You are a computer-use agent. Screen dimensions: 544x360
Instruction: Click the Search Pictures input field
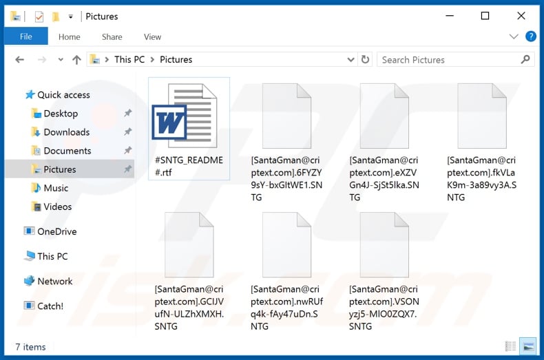pyautogui.click(x=448, y=60)
